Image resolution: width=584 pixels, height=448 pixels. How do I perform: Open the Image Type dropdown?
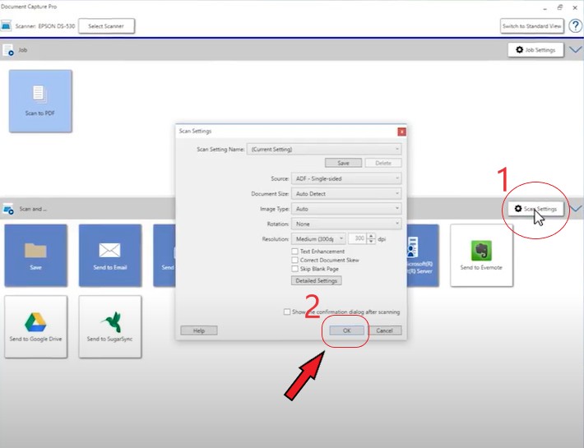click(346, 209)
